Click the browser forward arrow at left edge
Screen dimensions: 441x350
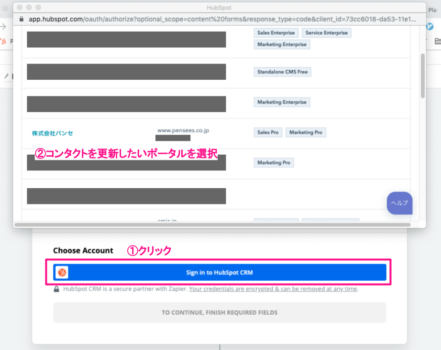(4, 27)
